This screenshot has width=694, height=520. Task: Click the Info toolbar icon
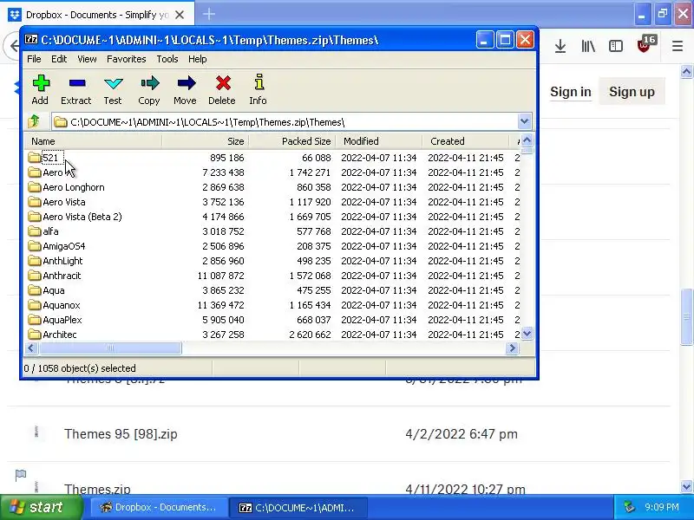click(x=259, y=82)
